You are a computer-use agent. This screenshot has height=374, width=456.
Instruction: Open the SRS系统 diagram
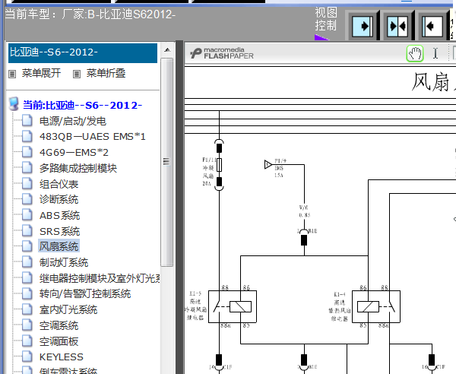click(59, 231)
